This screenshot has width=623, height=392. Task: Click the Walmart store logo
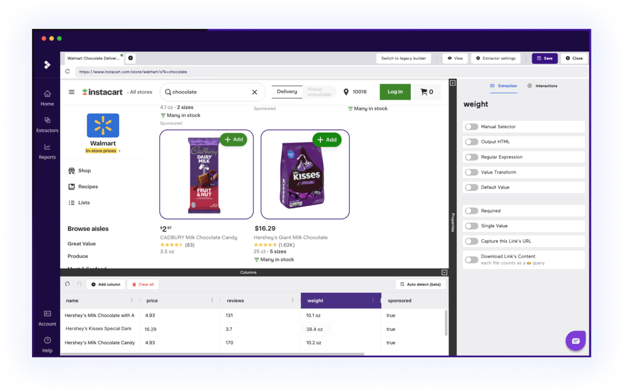[103, 125]
